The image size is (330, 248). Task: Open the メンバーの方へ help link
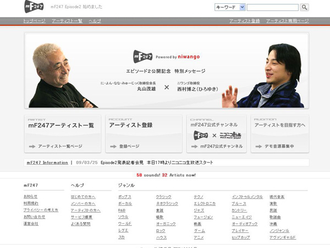[x=83, y=203]
